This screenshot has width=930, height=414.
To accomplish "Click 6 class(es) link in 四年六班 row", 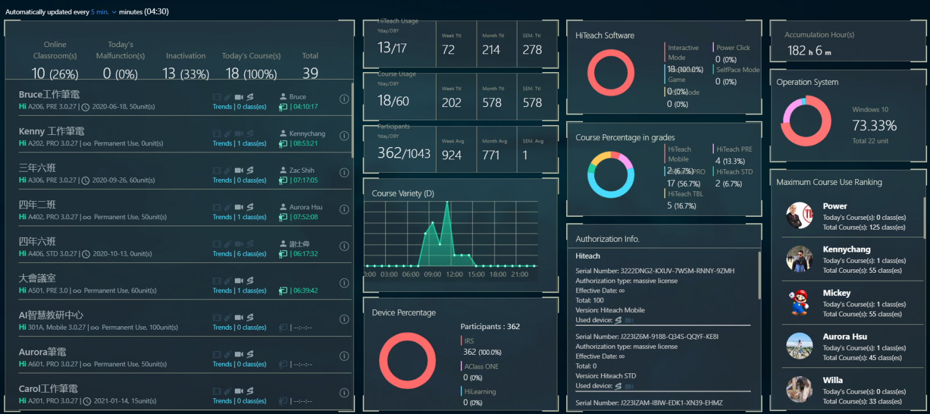I will (x=252, y=254).
